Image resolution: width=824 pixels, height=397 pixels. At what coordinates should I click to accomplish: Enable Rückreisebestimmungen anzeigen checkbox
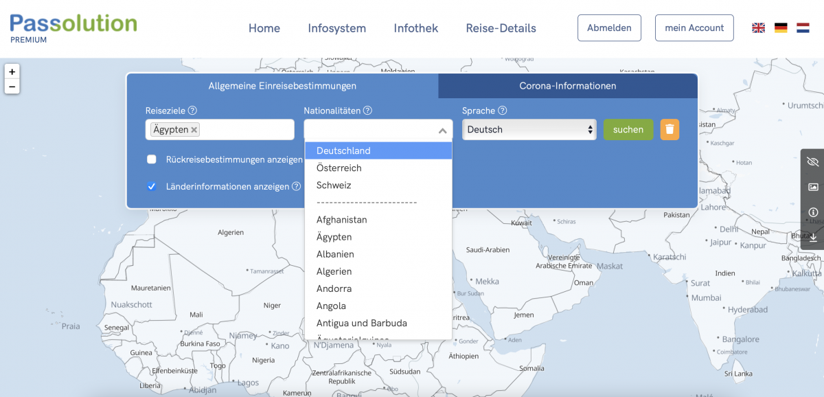coord(152,159)
